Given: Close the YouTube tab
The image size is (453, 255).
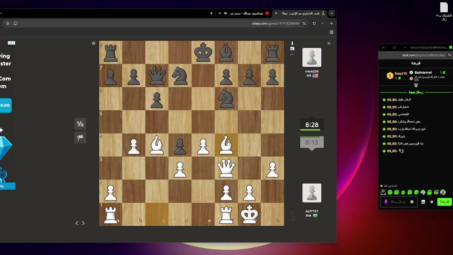Looking at the screenshot, I should [220, 13].
